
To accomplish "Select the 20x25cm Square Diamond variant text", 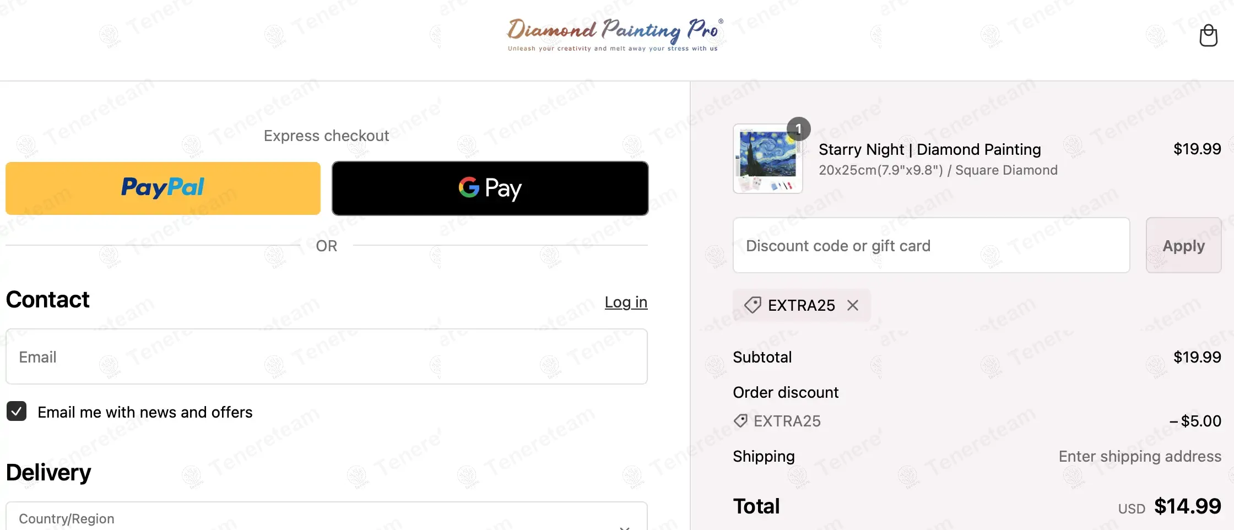I will point(938,170).
